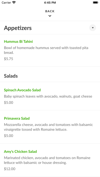Tap the Hummus description about toasted pita

tap(46, 50)
